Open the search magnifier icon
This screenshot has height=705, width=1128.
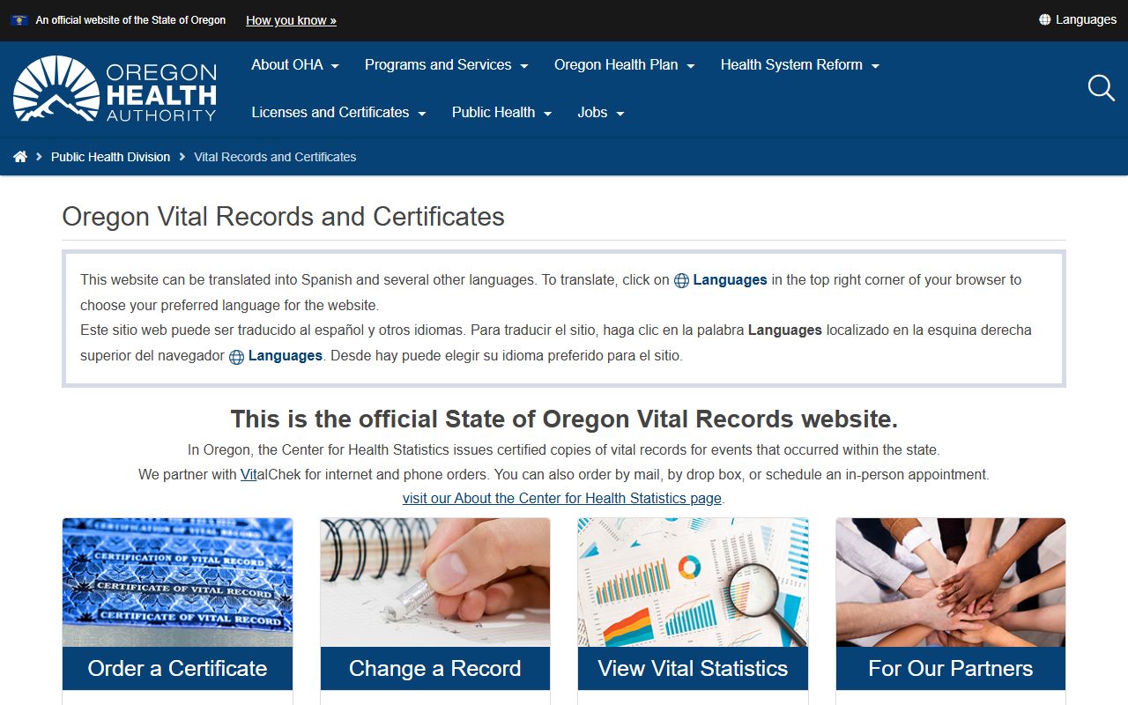click(x=1101, y=88)
